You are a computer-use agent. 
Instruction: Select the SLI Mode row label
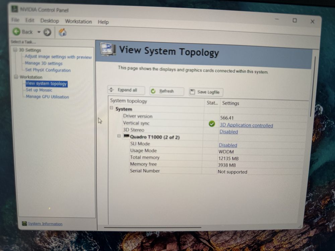140,144
